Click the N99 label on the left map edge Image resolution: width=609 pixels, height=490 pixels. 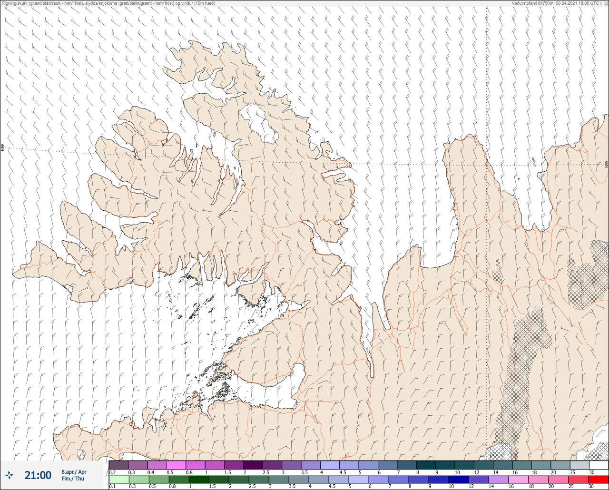(x=2, y=148)
